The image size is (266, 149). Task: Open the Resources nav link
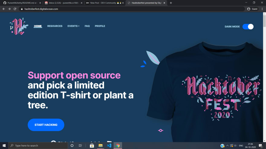[x=55, y=26]
